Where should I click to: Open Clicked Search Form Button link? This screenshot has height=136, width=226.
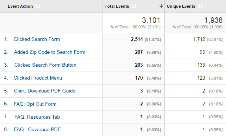[45, 65]
